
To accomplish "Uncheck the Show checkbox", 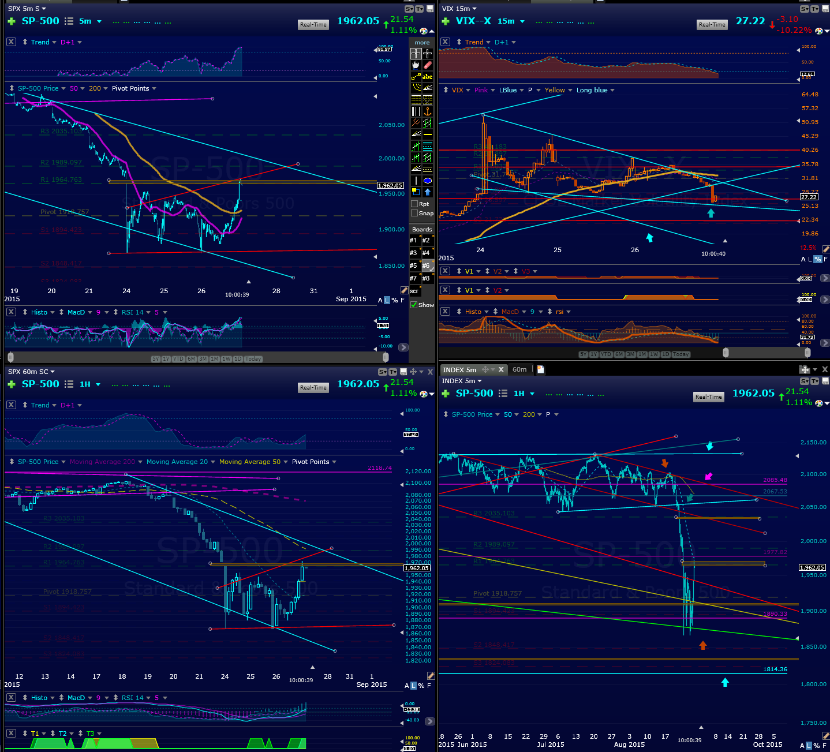I will tap(414, 305).
